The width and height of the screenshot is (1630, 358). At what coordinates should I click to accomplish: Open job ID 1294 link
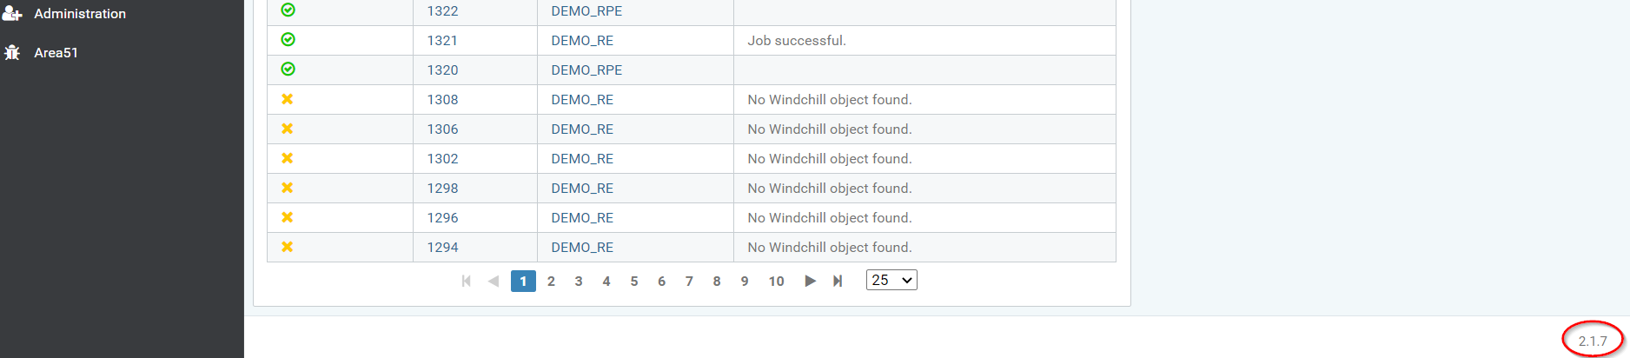click(x=442, y=248)
